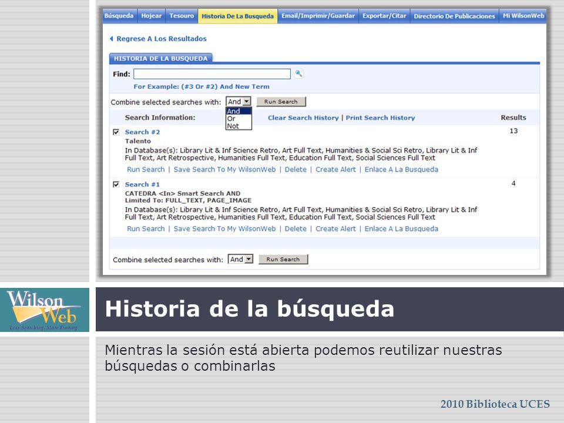Viewport: 564px width, 423px height.
Task: Click Print Search History link
Action: click(380, 117)
